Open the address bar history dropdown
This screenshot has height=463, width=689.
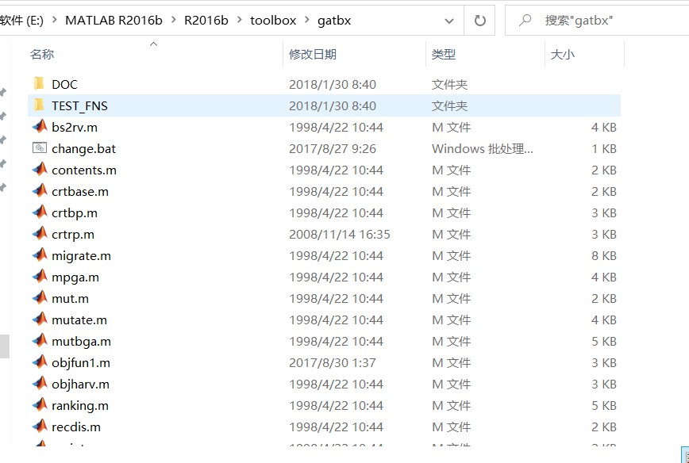(x=449, y=21)
